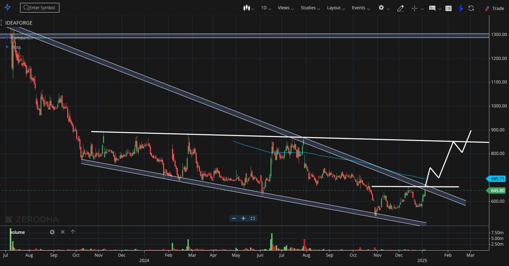Open the Events menu

point(361,8)
